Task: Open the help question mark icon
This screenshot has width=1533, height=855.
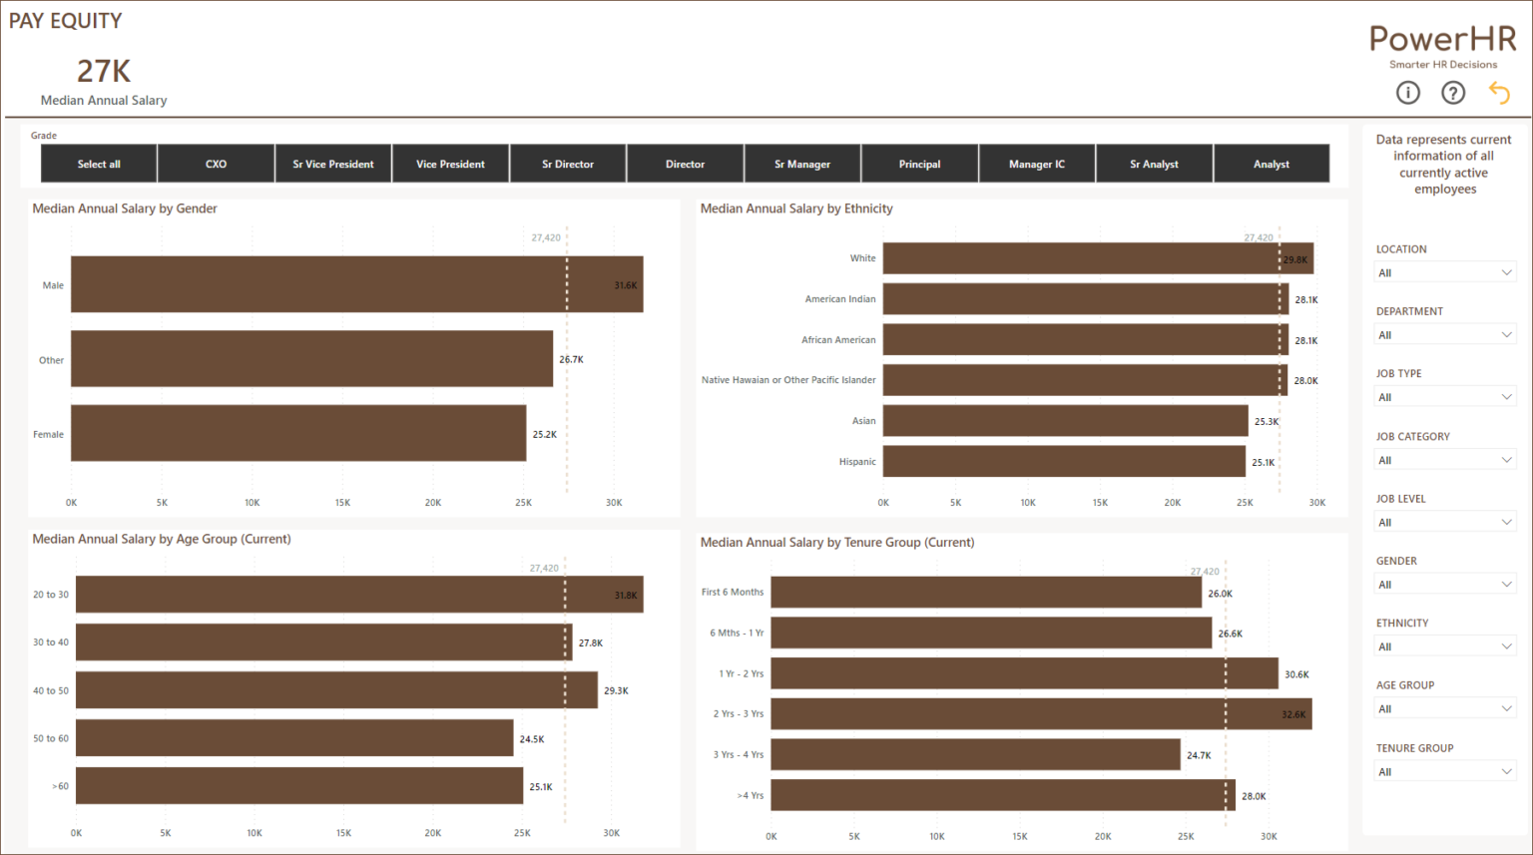Action: coord(1452,92)
